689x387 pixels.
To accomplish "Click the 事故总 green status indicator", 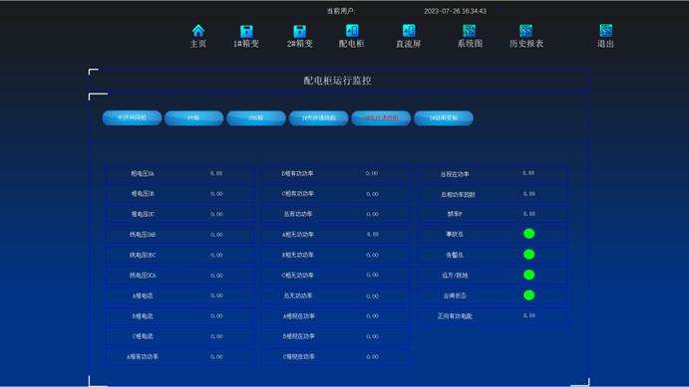I will click(529, 234).
